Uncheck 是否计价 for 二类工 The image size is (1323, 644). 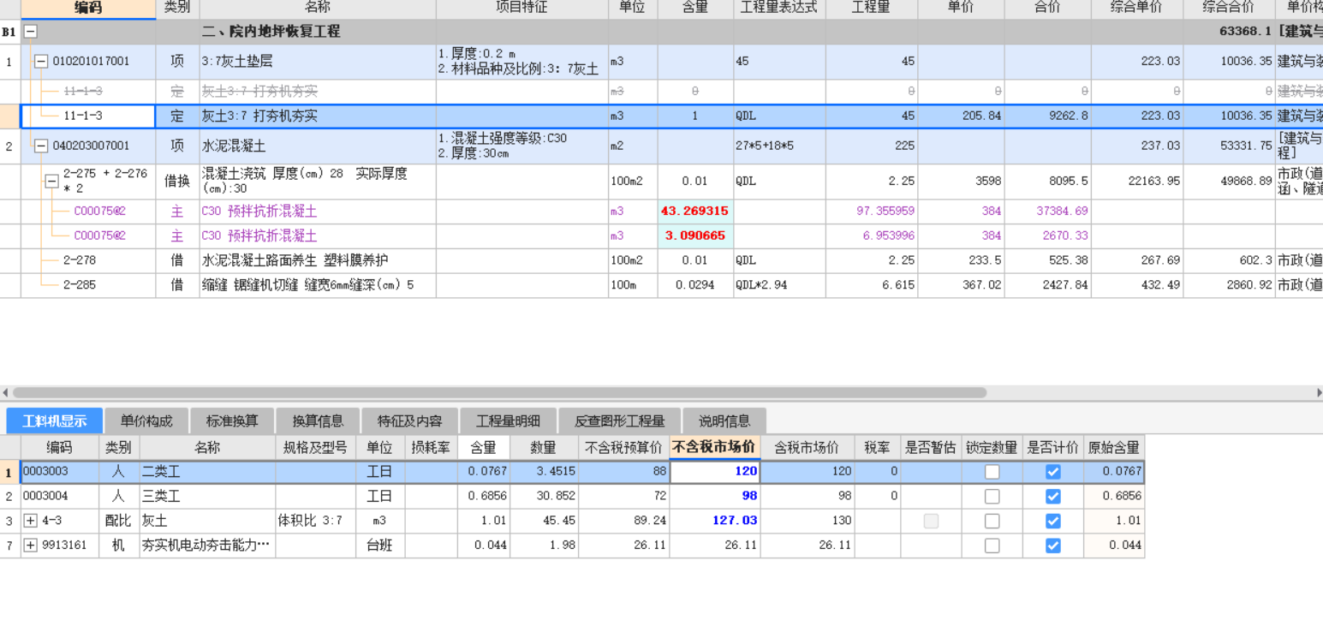pyautogui.click(x=1053, y=472)
